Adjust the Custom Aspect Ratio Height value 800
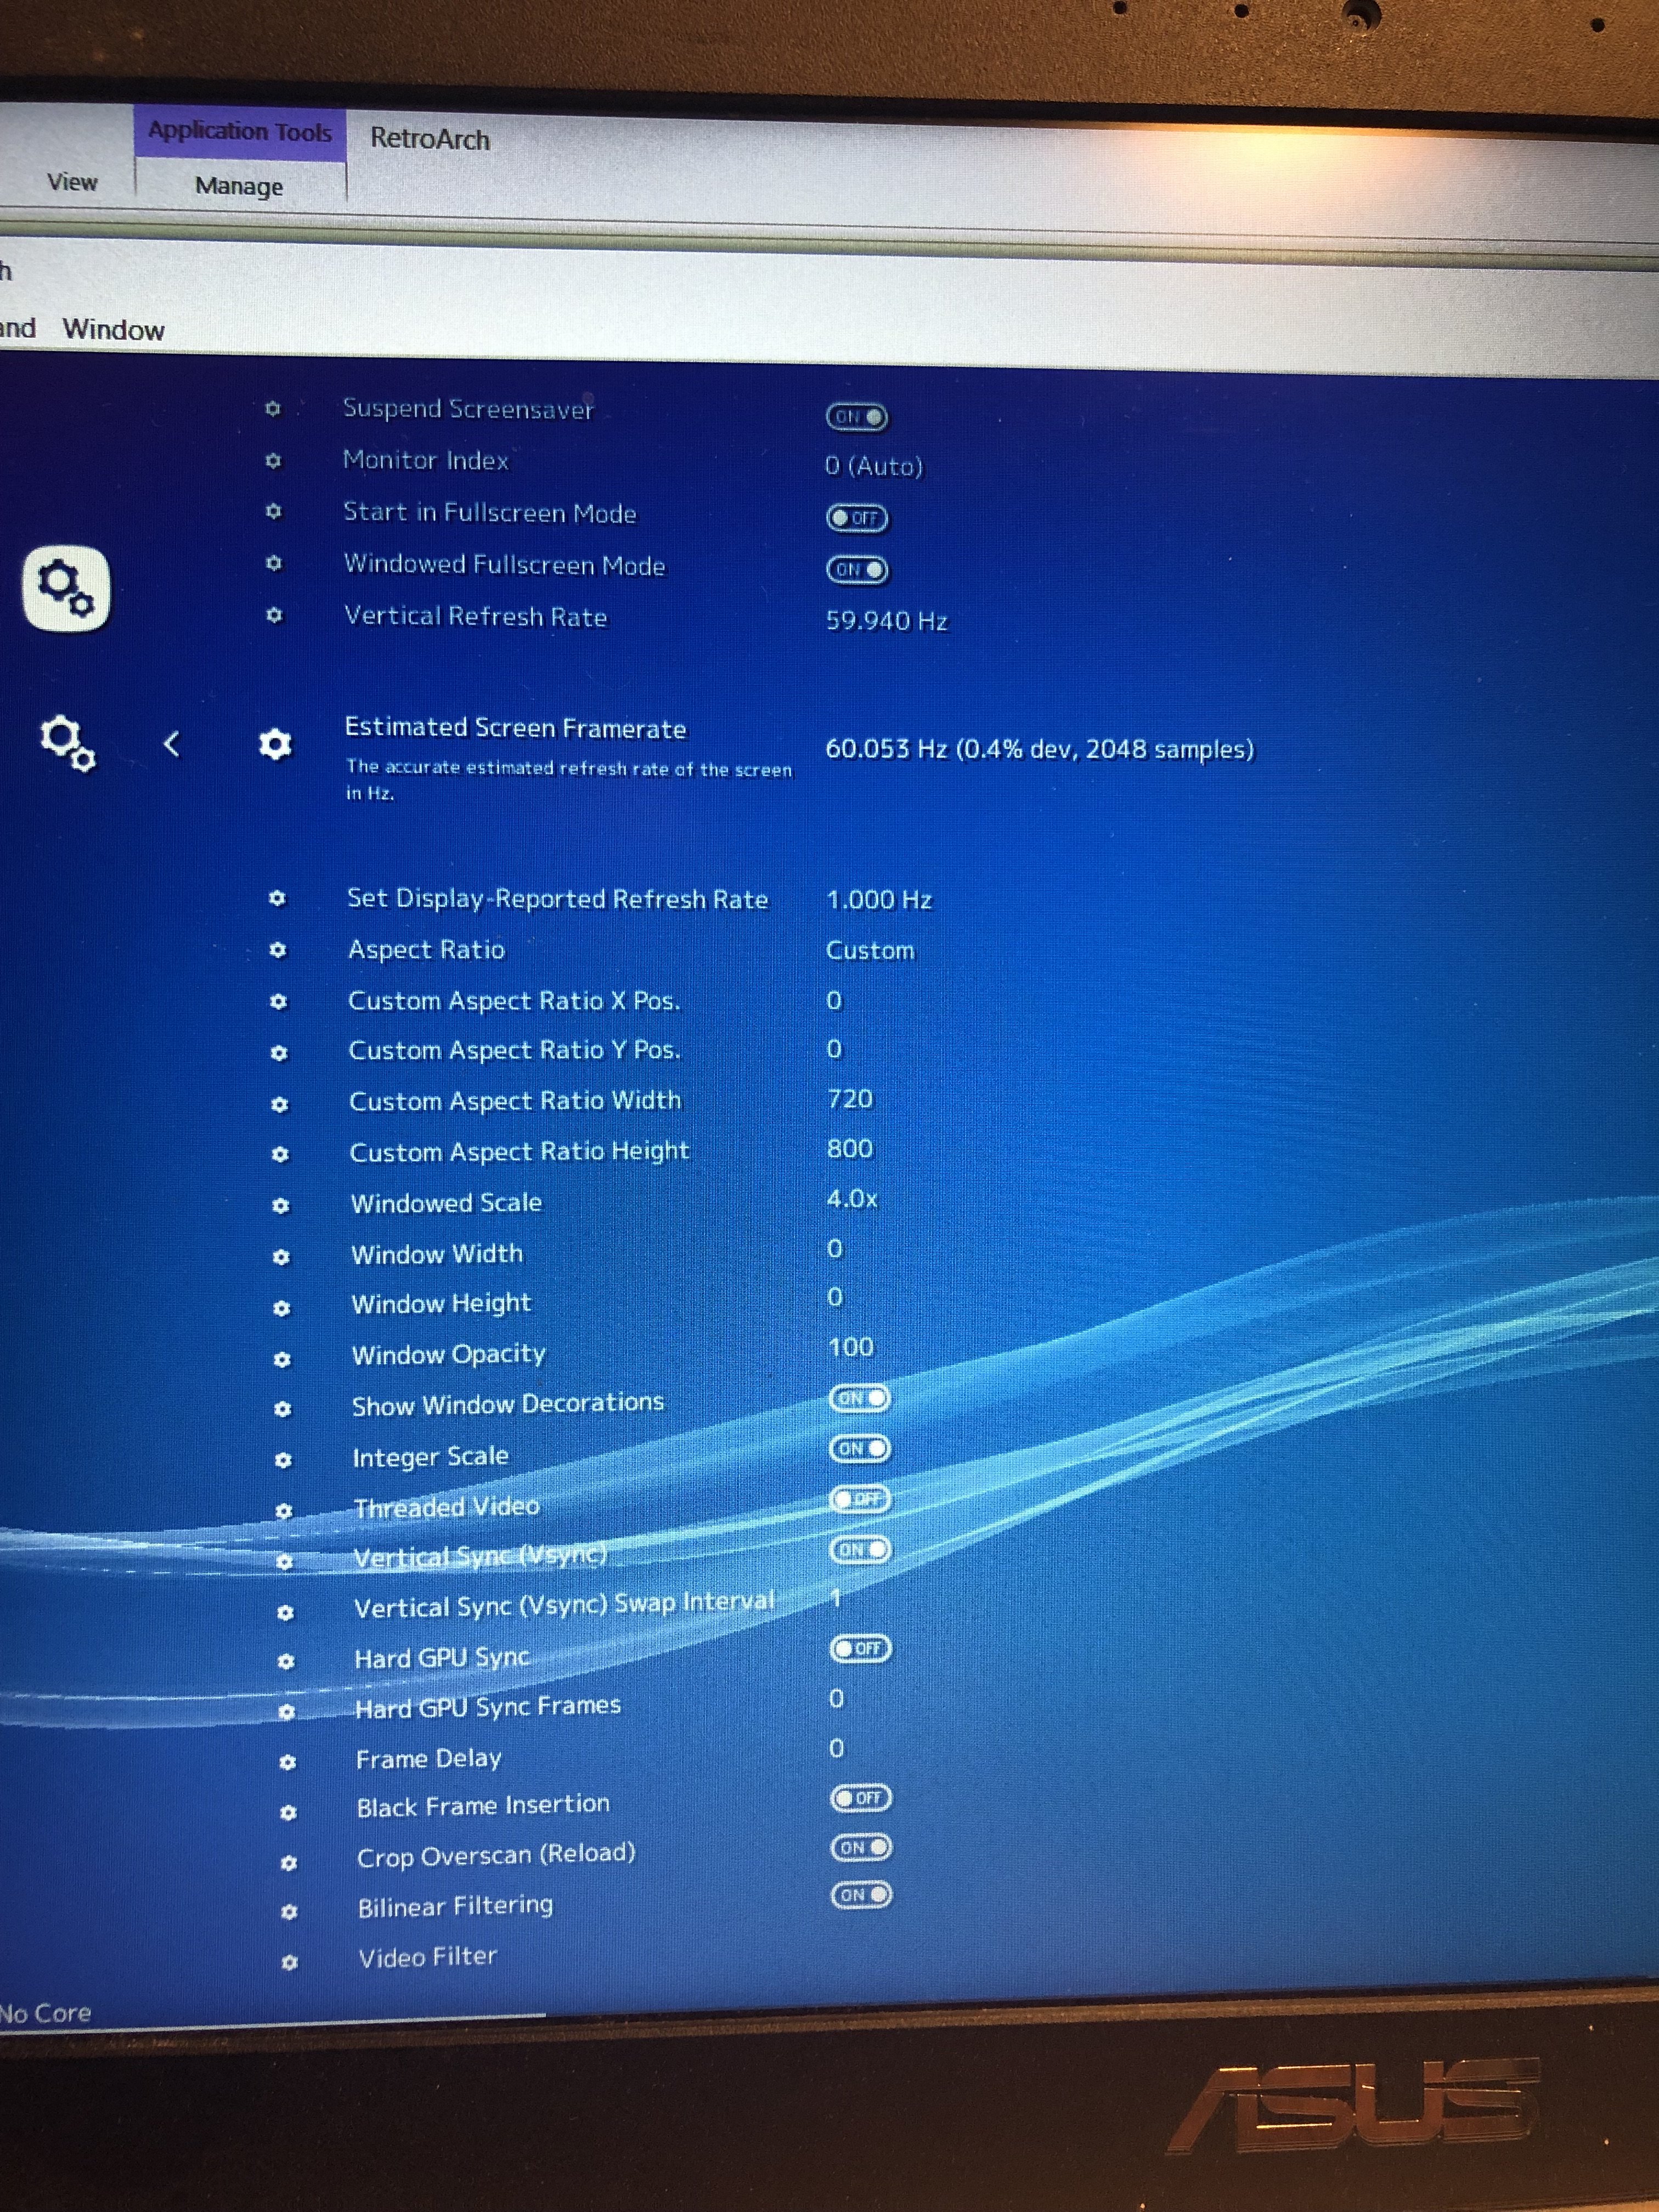This screenshot has height=2212, width=1659. pyautogui.click(x=850, y=1149)
